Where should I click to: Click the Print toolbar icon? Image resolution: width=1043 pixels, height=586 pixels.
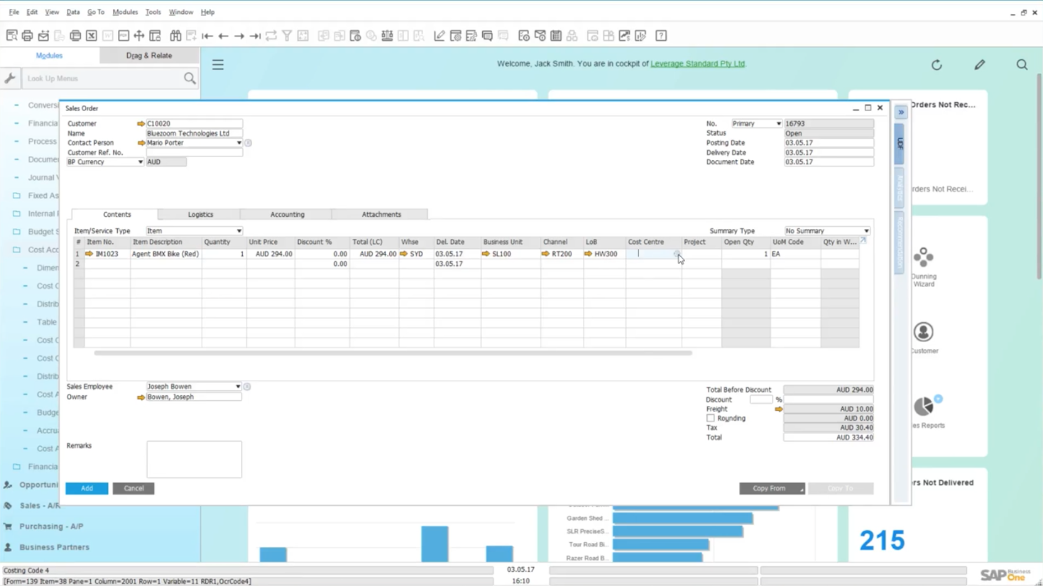tap(27, 36)
